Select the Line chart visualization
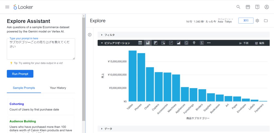 (171, 43)
